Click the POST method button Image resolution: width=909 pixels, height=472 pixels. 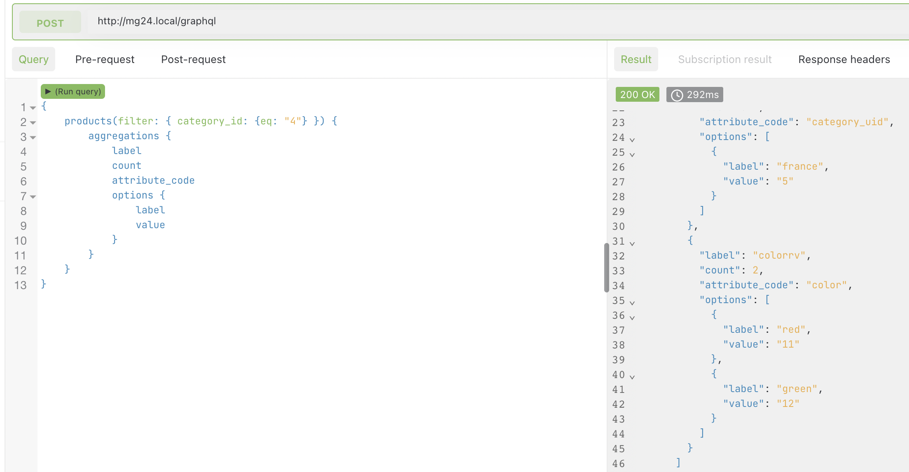click(50, 22)
